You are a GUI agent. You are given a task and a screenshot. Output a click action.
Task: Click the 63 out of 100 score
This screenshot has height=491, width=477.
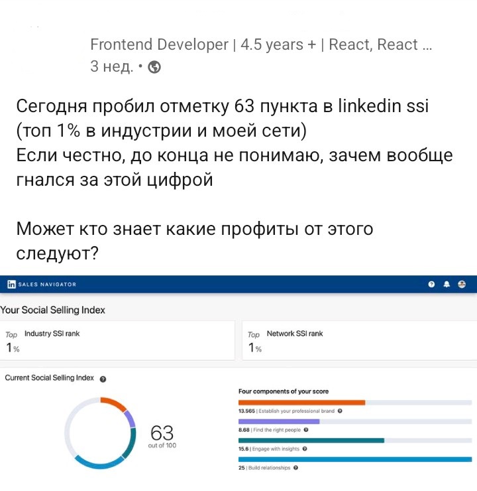click(162, 436)
